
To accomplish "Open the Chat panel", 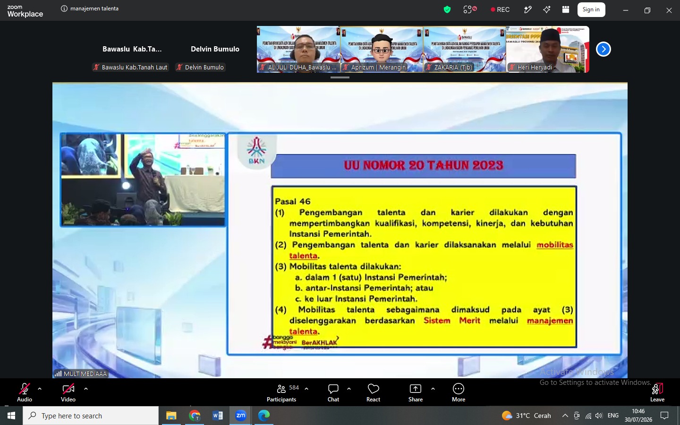I will (333, 392).
